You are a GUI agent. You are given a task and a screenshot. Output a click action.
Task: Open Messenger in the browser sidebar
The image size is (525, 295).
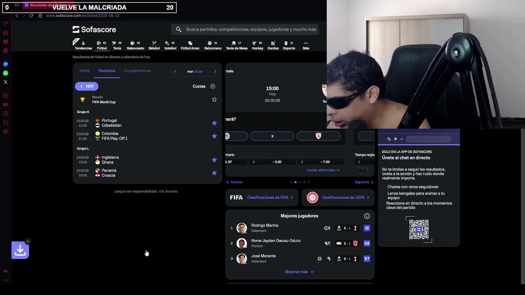coord(6,64)
